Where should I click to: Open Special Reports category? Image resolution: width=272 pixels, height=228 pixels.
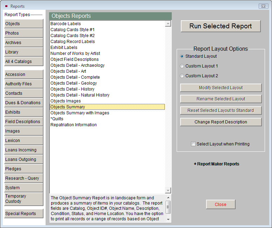pos(23,214)
